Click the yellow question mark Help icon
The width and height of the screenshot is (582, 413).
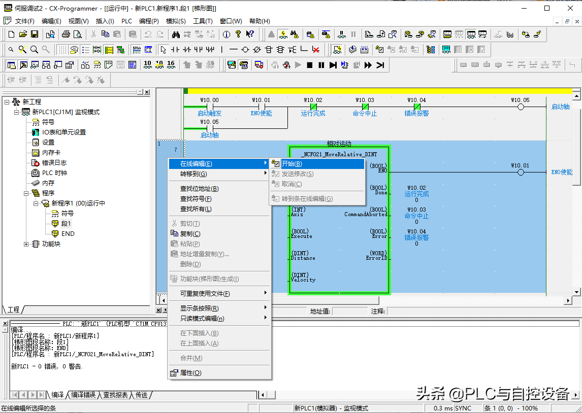(238, 35)
